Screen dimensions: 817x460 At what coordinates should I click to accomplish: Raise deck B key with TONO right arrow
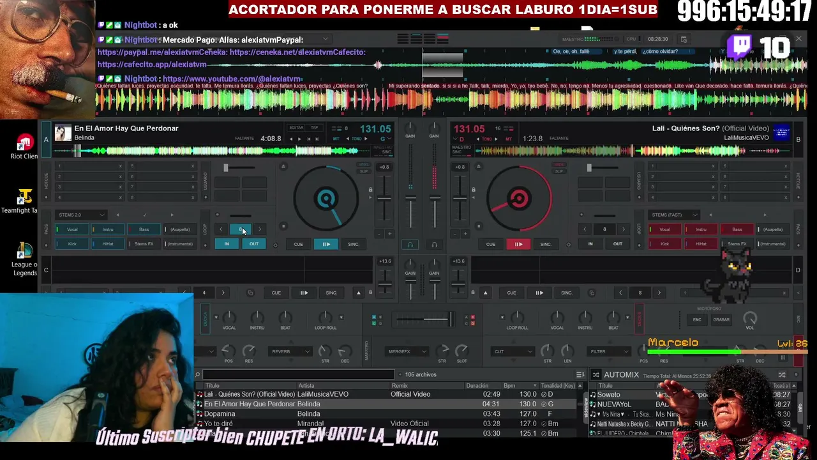(497, 139)
